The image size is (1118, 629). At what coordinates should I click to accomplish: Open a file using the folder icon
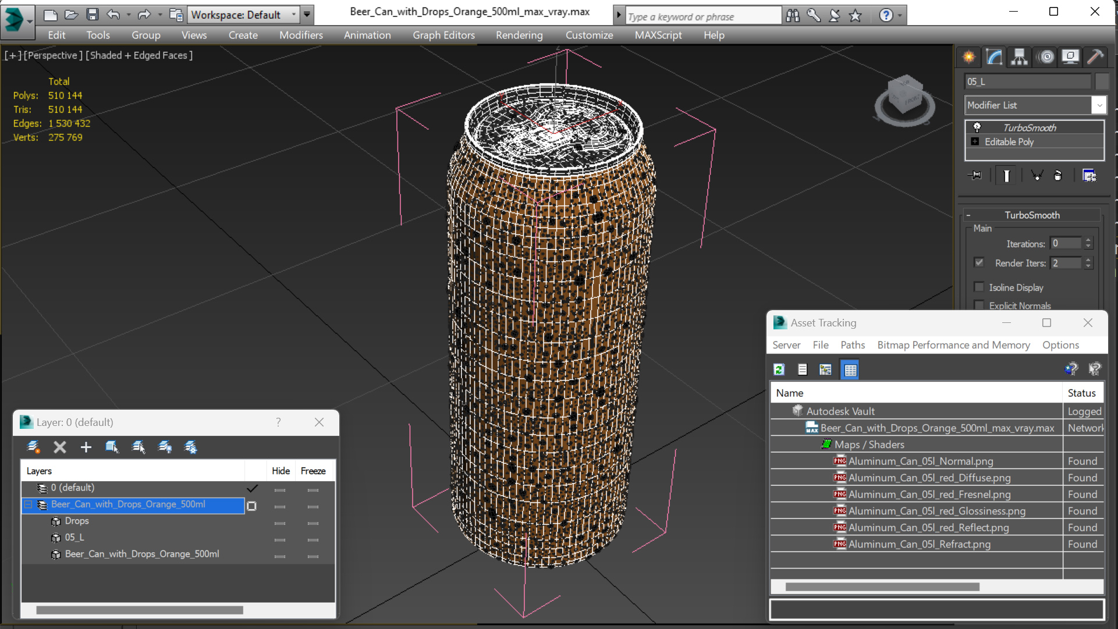tap(71, 15)
